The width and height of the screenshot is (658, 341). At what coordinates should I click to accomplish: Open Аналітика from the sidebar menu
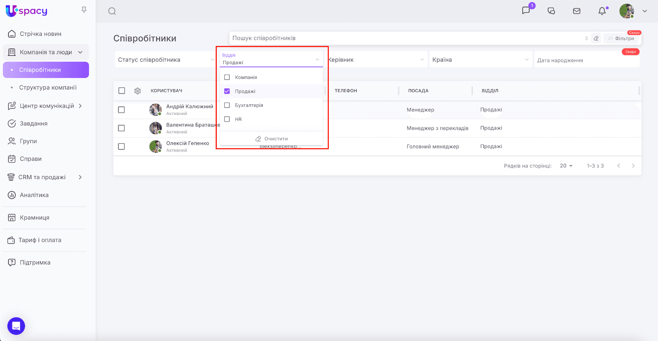click(34, 195)
